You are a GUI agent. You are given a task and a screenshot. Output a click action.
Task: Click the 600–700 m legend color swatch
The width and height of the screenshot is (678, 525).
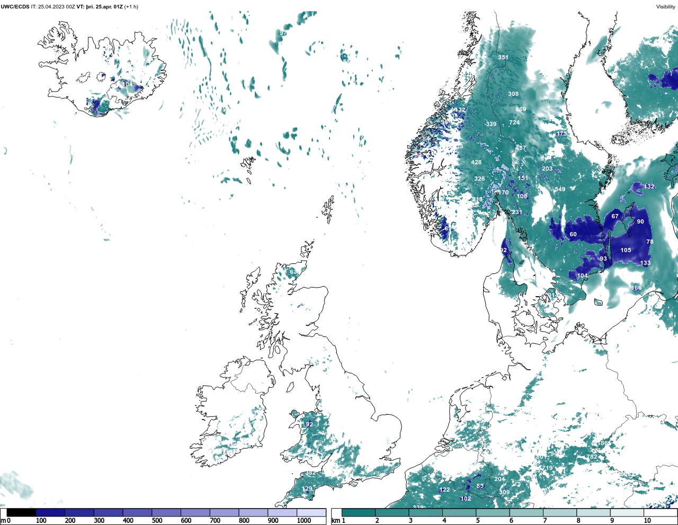pos(195,512)
